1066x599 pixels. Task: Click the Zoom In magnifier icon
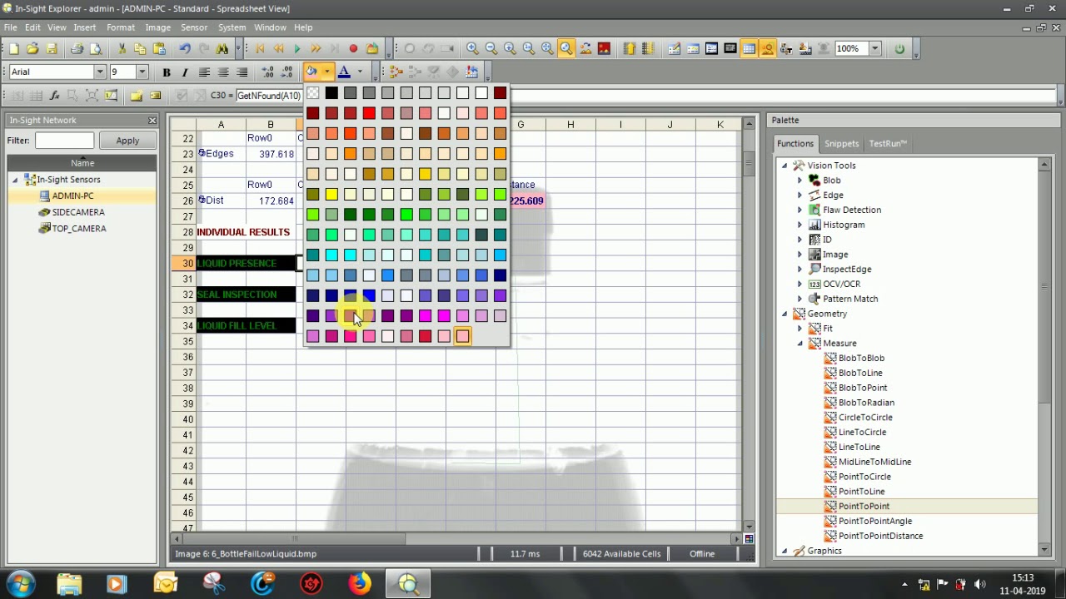472,49
